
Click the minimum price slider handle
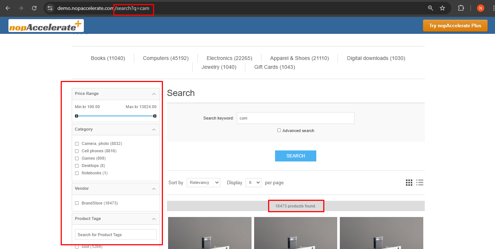tap(76, 116)
